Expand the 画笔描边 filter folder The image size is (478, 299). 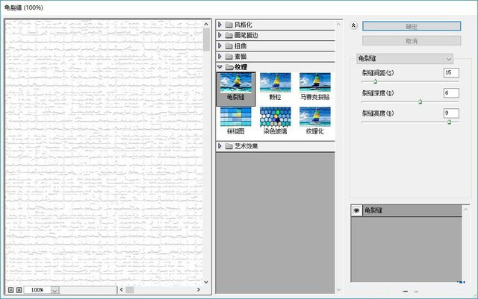click(220, 35)
